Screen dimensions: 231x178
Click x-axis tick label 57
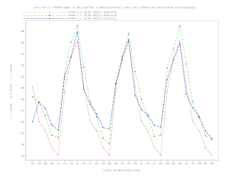(154, 163)
